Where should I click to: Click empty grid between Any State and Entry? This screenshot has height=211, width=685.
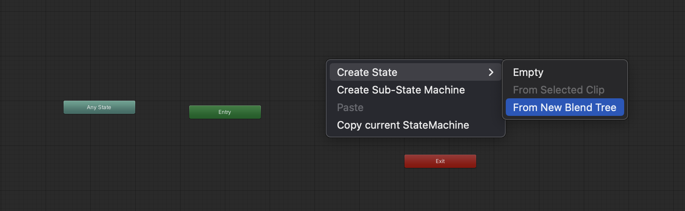pos(162,109)
